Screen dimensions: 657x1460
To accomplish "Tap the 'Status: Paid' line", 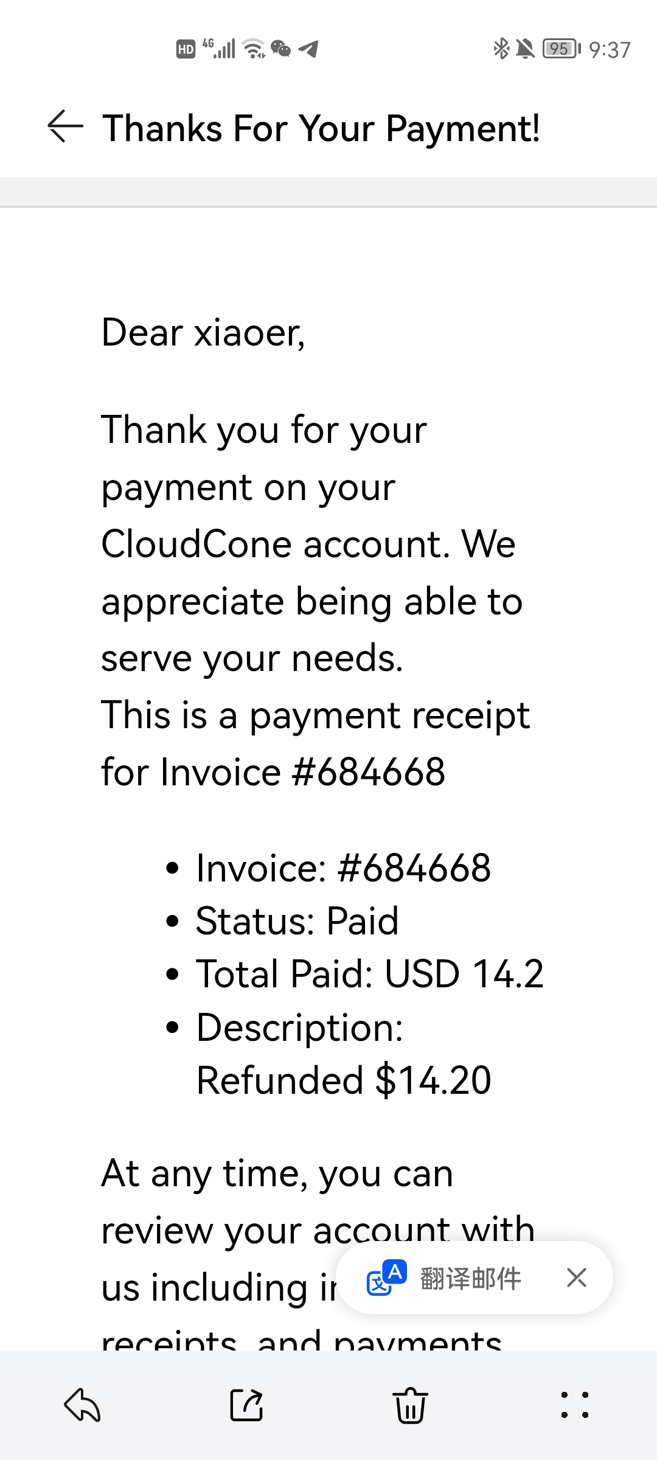I will point(297,920).
